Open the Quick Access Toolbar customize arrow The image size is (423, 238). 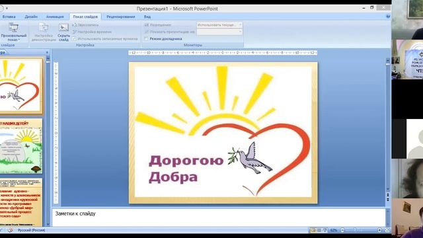click(x=7, y=9)
